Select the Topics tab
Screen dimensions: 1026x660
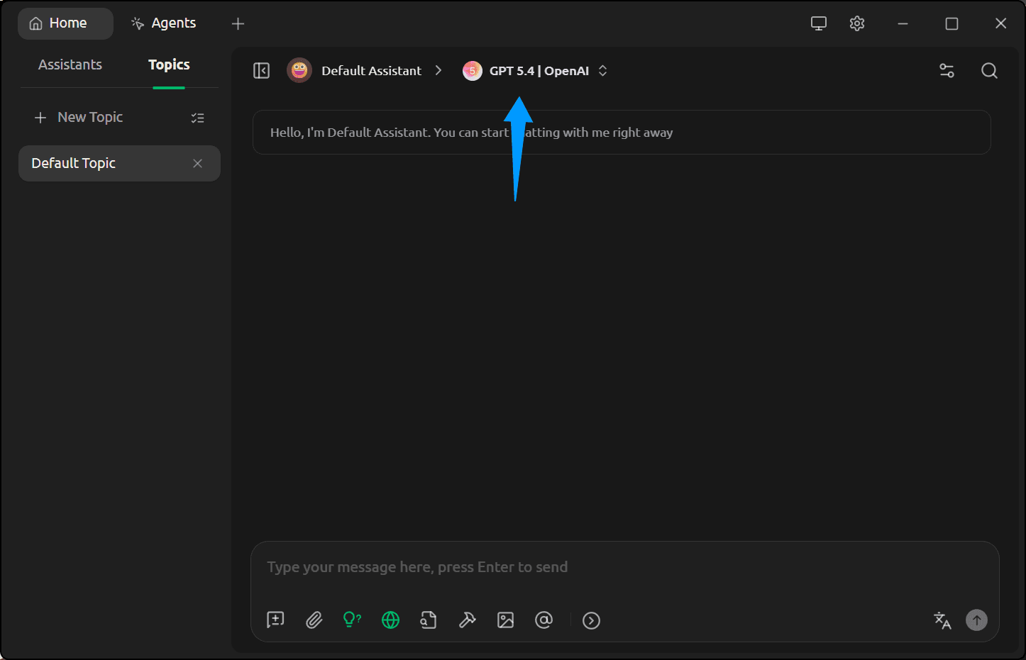click(x=169, y=65)
